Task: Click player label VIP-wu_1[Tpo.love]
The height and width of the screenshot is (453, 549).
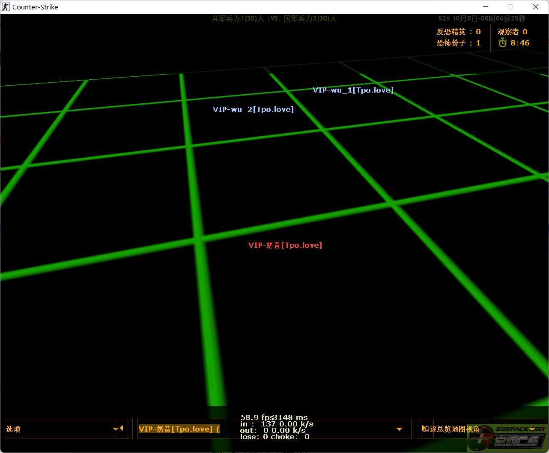Action: tap(353, 90)
